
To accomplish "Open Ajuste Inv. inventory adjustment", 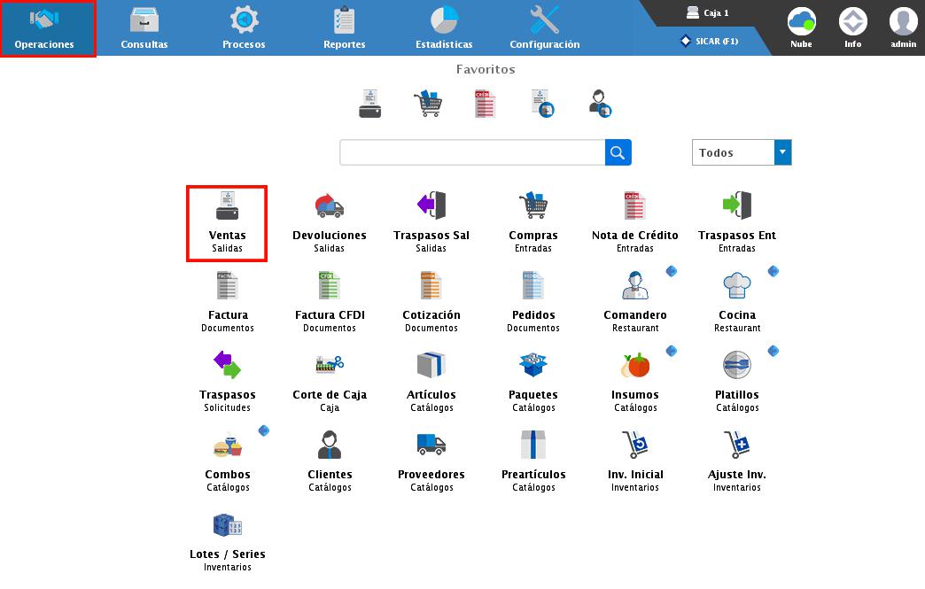I will 736,461.
